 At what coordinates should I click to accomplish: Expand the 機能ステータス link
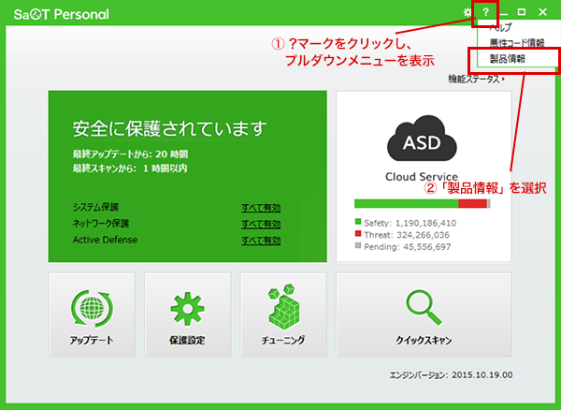pyautogui.click(x=476, y=80)
